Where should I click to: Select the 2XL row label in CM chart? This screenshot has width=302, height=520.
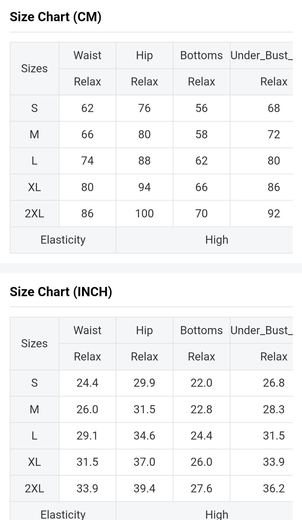(x=34, y=213)
